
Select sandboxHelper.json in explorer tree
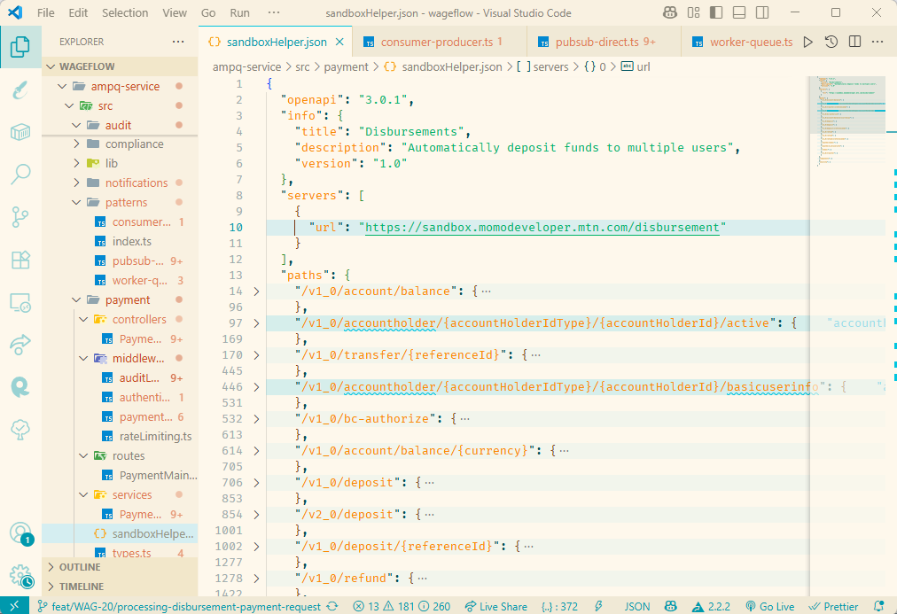point(121,533)
